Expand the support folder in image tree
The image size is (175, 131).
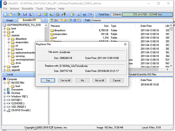pyautogui.click(x=5, y=67)
